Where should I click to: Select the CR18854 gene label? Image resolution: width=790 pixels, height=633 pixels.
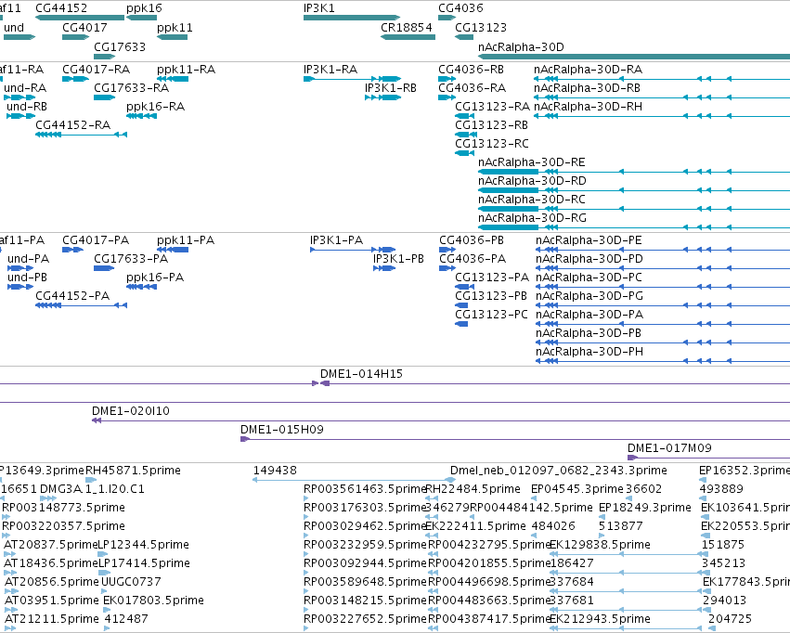[x=407, y=28]
